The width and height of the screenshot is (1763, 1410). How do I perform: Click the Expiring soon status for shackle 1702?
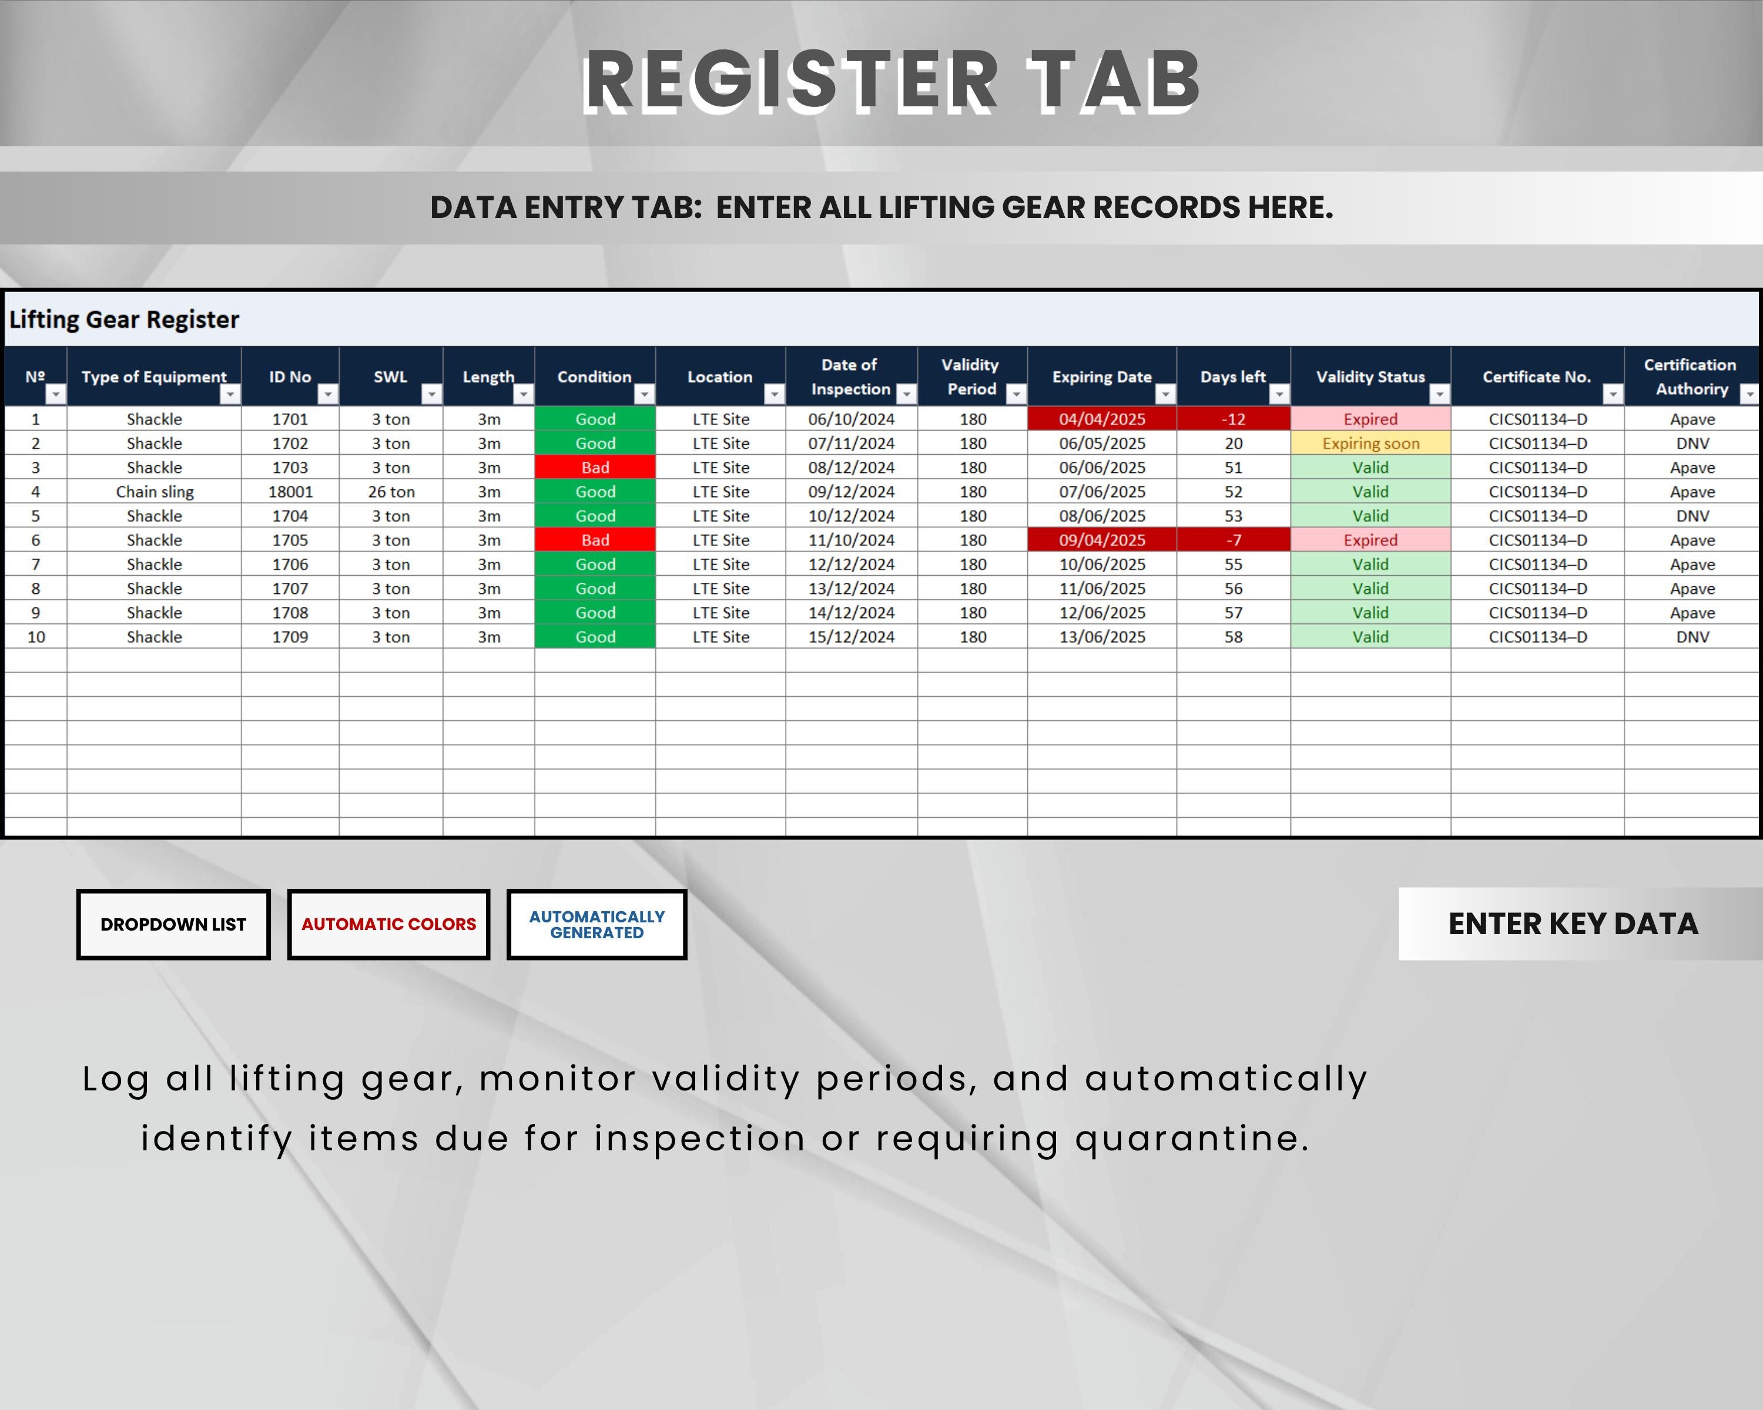coord(1370,443)
